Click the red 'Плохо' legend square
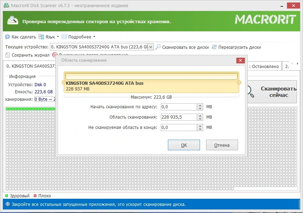Image resolution: width=303 pixels, height=213 pixels. pos(35,196)
